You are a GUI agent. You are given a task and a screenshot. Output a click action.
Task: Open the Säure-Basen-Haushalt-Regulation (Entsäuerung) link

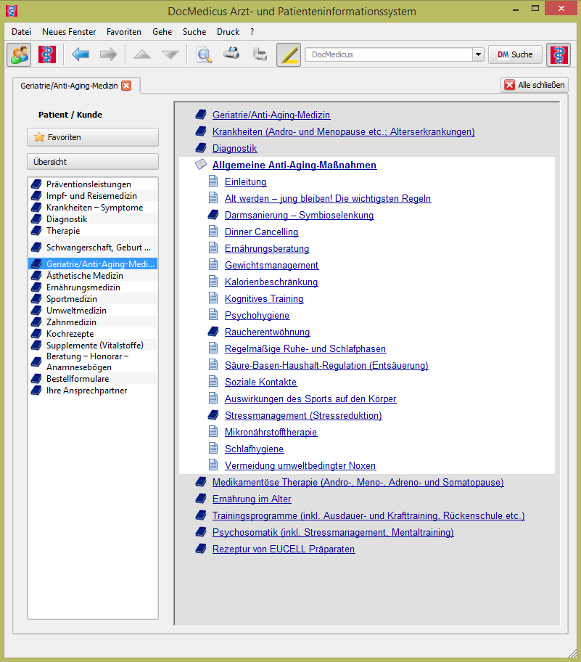[326, 365]
